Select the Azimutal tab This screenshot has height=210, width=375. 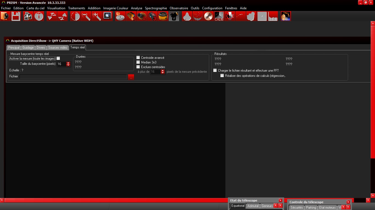[253, 206]
